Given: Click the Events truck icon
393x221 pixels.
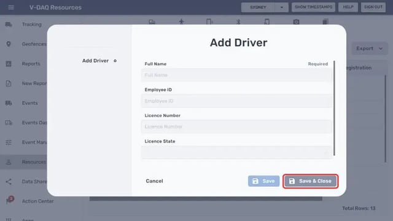Looking at the screenshot, I should (x=9, y=103).
